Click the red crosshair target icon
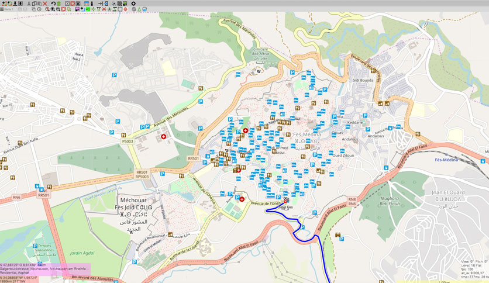The width and height of the screenshot is (489, 283). tap(125, 9)
